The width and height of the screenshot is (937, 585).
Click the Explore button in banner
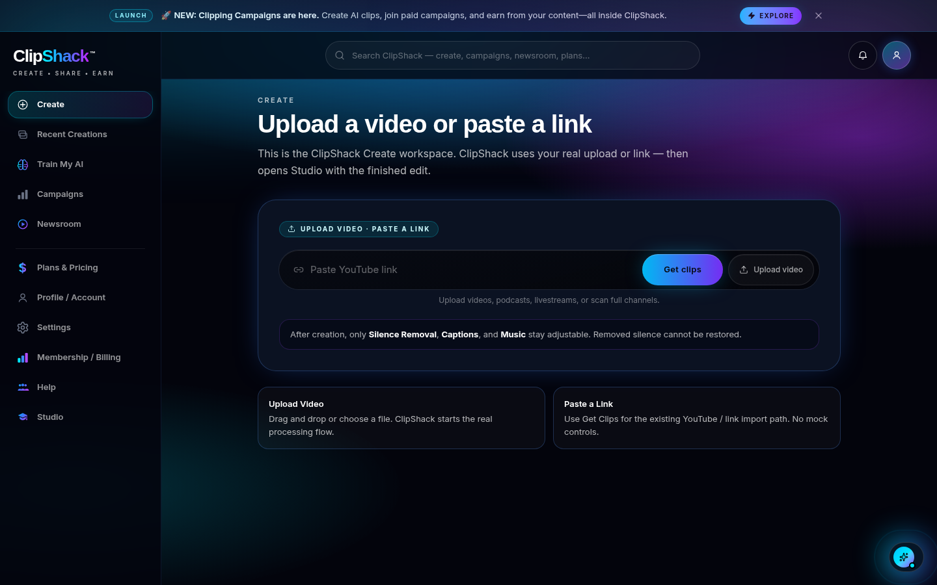(x=770, y=16)
